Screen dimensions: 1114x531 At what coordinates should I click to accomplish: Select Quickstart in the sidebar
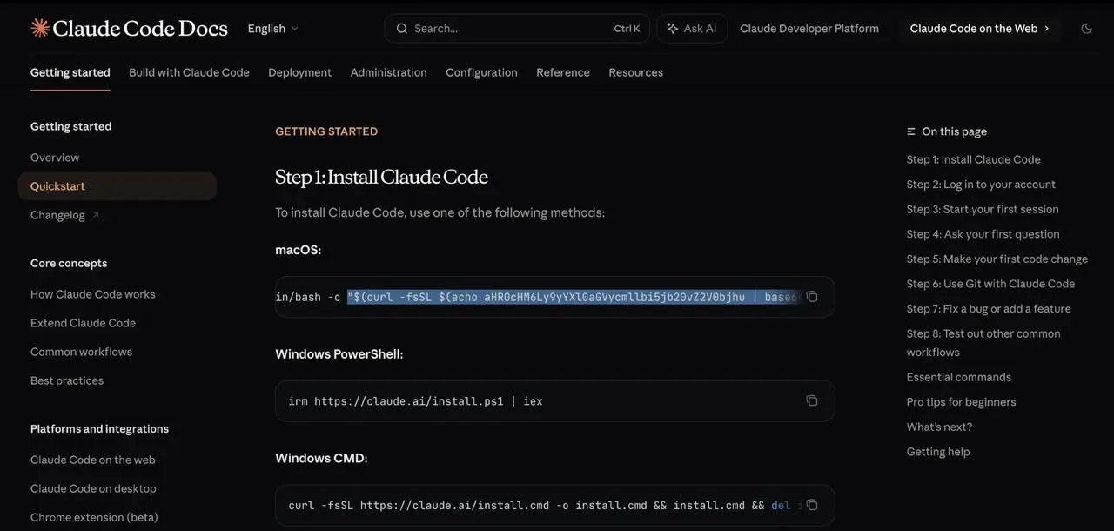pyautogui.click(x=117, y=186)
